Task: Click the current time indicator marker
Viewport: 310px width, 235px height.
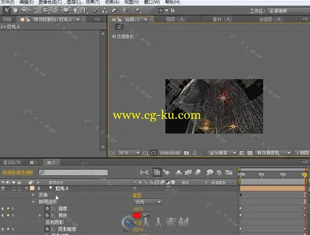Action: click(305, 175)
